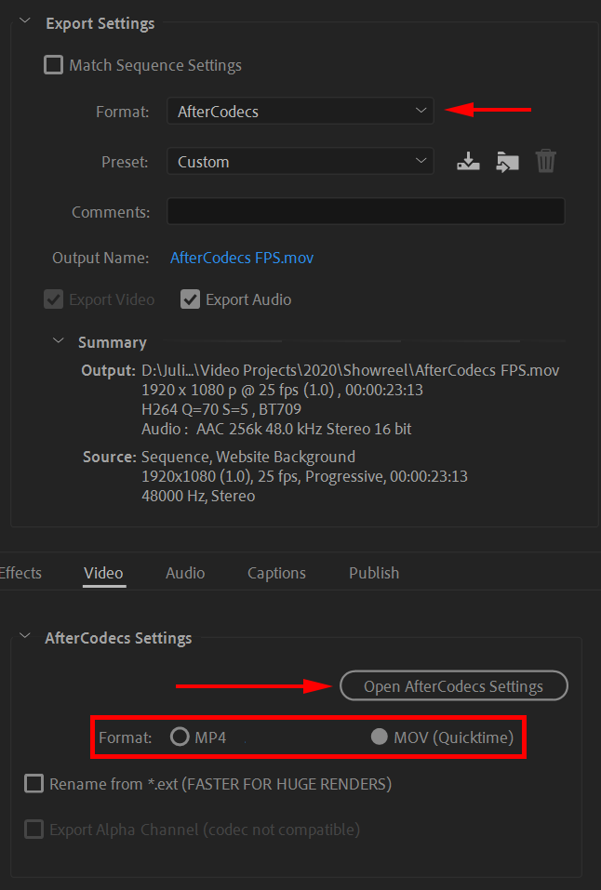Open the Publish tab
The width and height of the screenshot is (601, 890).
pyautogui.click(x=373, y=573)
